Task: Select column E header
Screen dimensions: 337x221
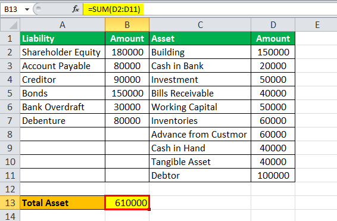Action: (x=317, y=25)
